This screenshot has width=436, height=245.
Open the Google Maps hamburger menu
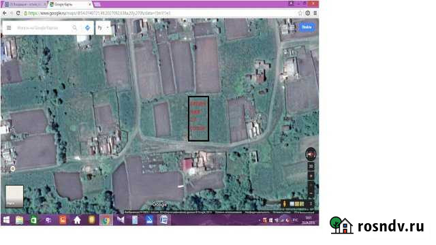9,28
